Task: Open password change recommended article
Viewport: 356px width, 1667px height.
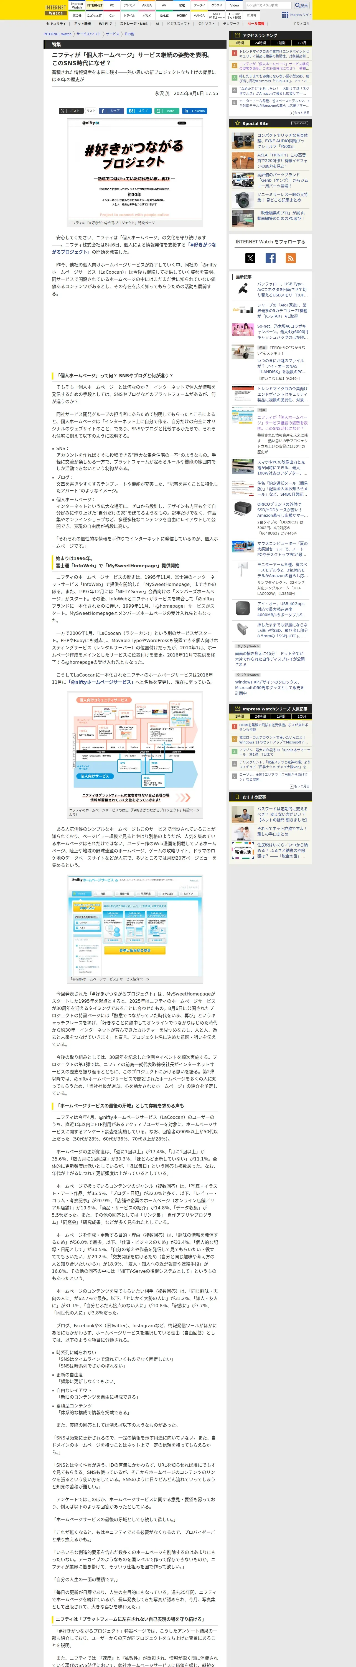Action: coord(282,814)
